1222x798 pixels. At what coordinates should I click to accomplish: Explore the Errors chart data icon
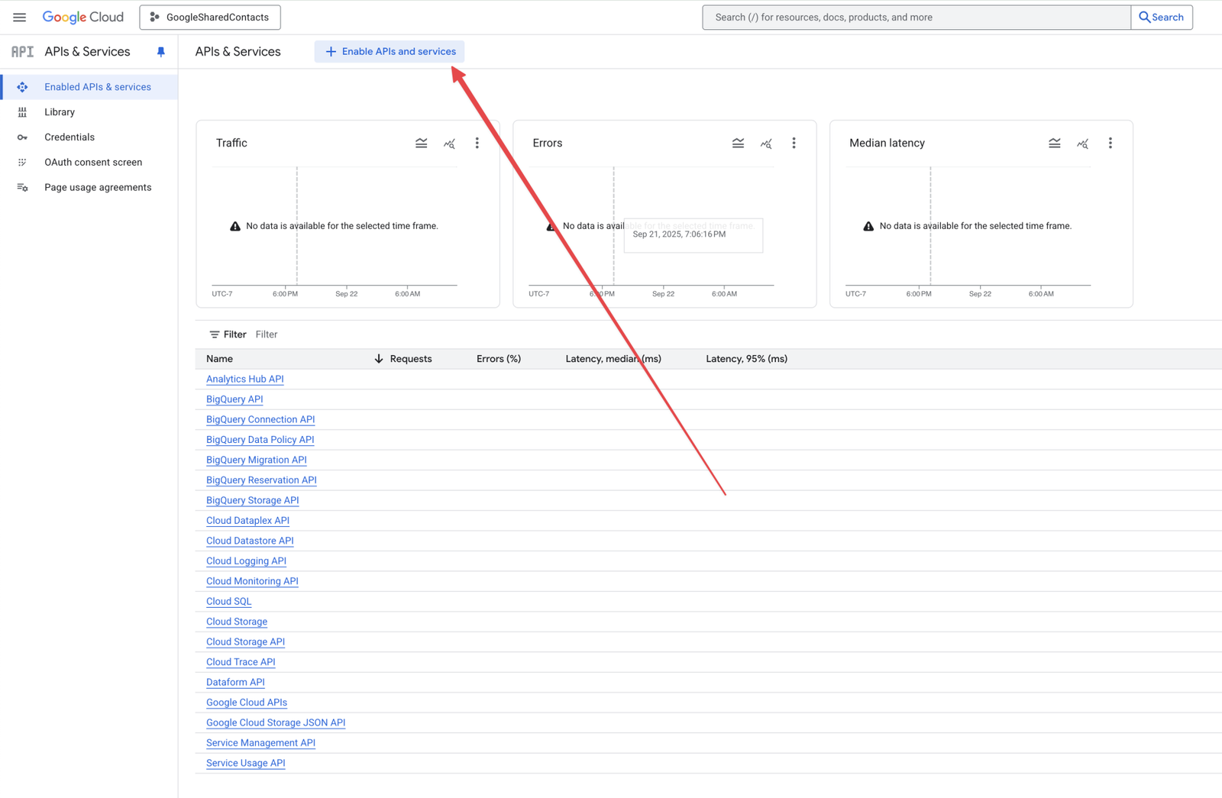pyautogui.click(x=766, y=144)
